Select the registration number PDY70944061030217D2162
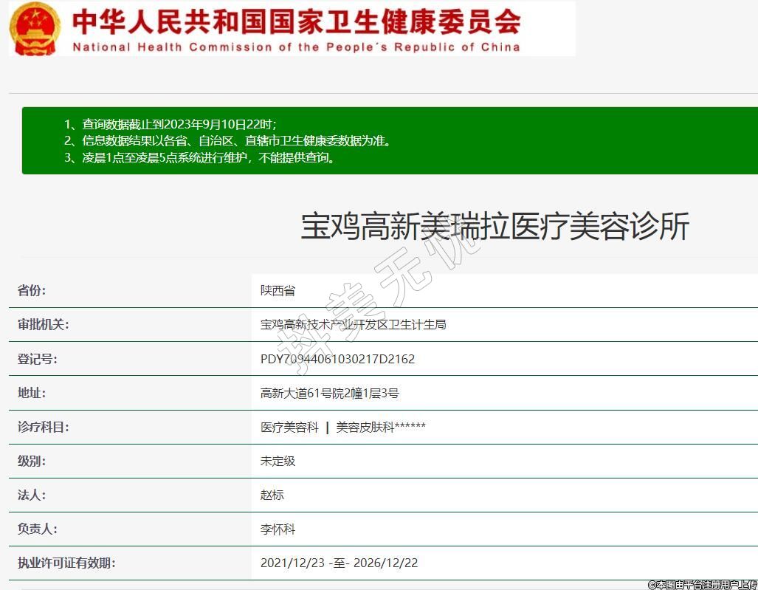 (x=337, y=359)
